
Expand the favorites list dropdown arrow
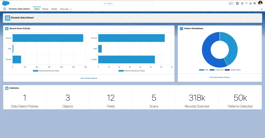coord(233,3)
